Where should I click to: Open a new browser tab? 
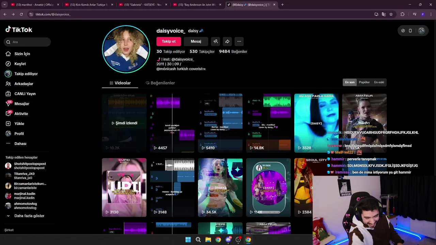click(282, 5)
